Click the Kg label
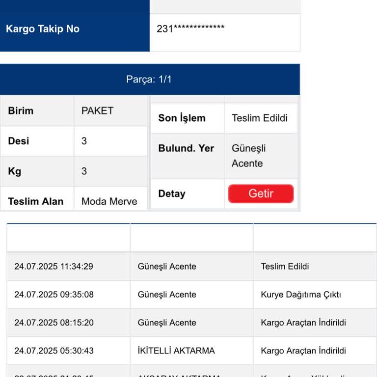Viewport: 377px width, 377px height. (15, 171)
